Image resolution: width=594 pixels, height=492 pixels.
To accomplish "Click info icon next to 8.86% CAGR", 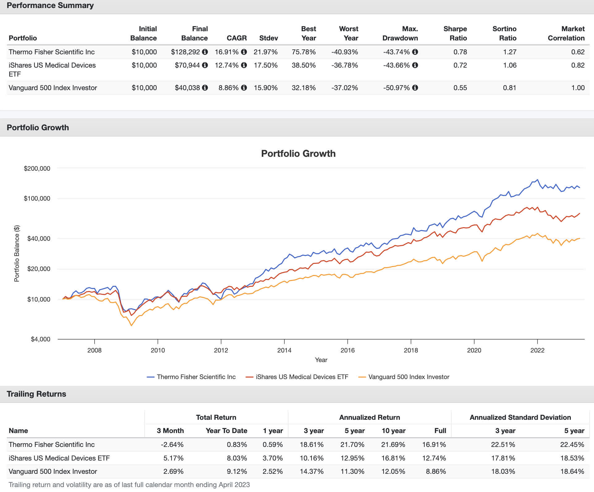I will (244, 88).
